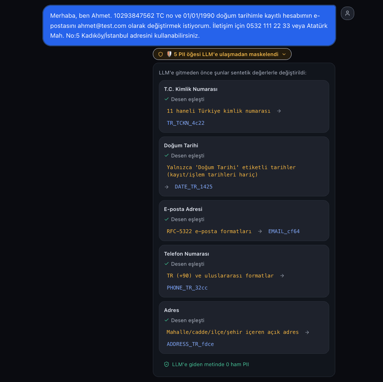Click the checkmark under T.C. Kimlik Numarası
383x382 pixels.
(166, 99)
